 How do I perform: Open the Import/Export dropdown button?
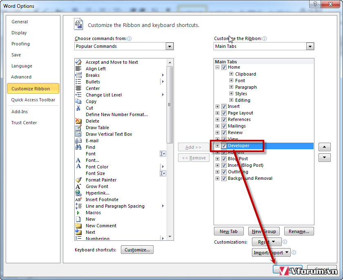[271, 253]
